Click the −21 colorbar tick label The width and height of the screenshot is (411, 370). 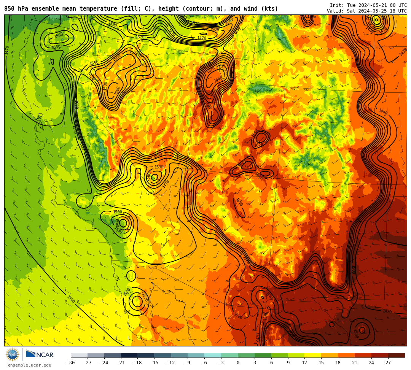coord(121,363)
